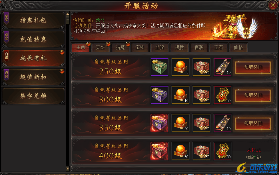Click the sidebar scrollbar up arrow
This screenshot has width=279, height=175.
(x=68, y=14)
